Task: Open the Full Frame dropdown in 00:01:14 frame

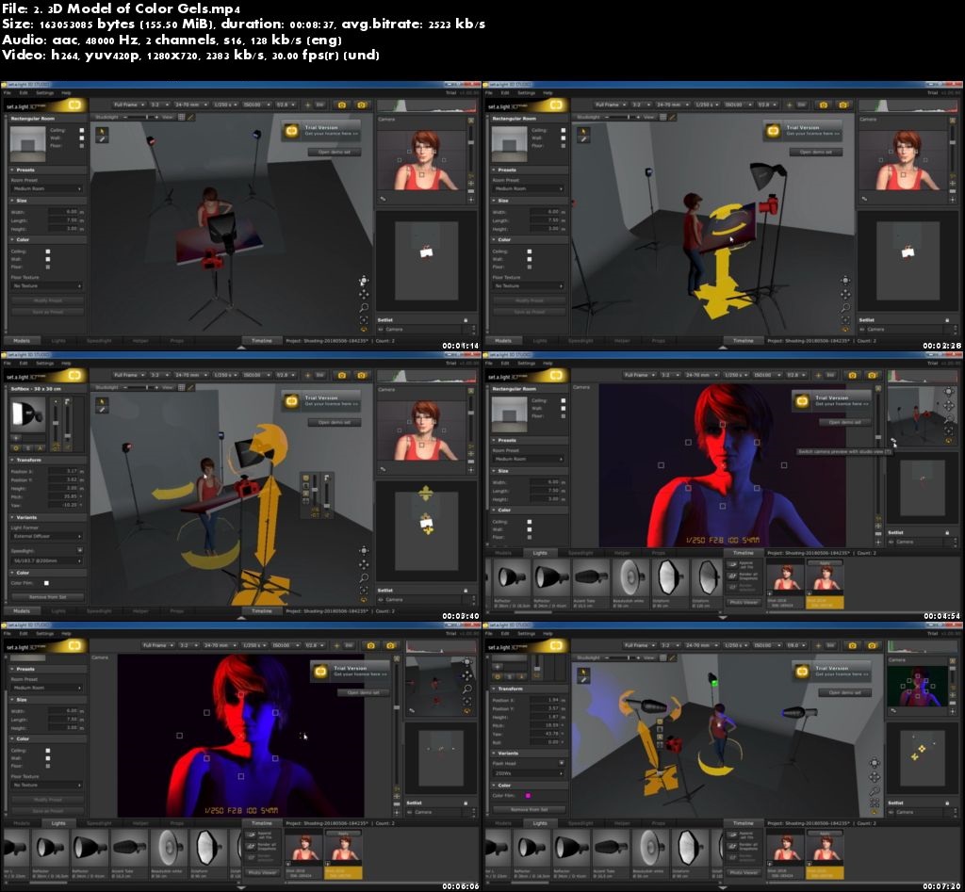Action: pos(128,105)
